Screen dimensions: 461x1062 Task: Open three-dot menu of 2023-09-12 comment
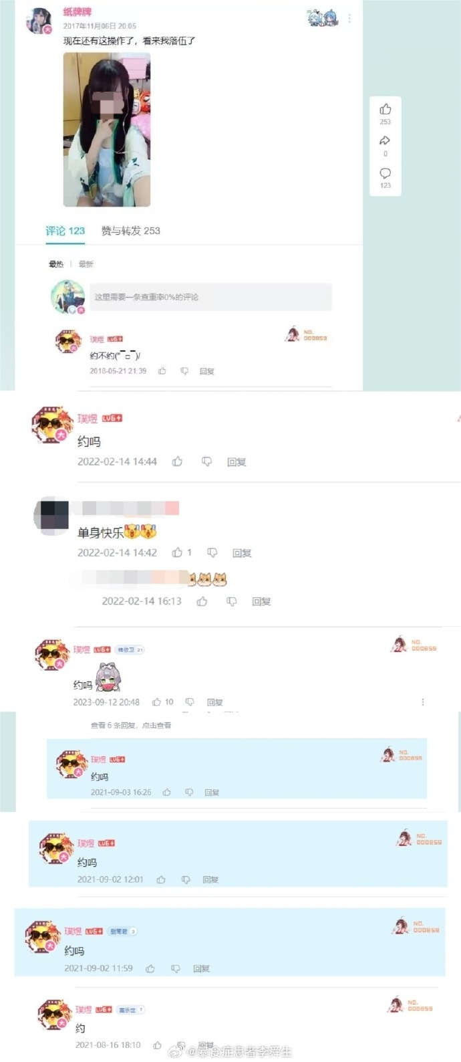pyautogui.click(x=423, y=702)
